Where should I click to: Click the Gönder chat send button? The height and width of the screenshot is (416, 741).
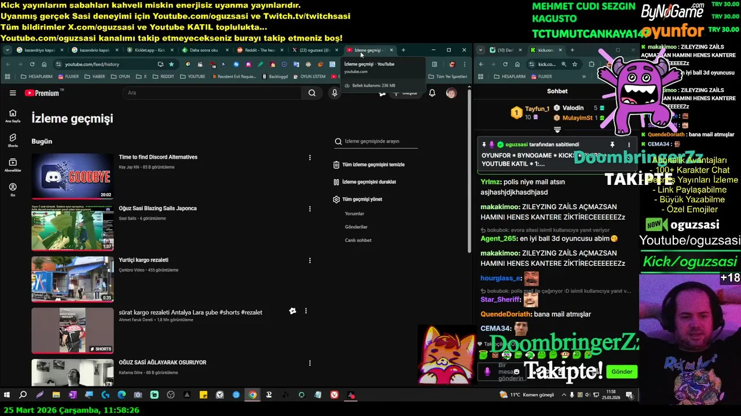point(622,372)
